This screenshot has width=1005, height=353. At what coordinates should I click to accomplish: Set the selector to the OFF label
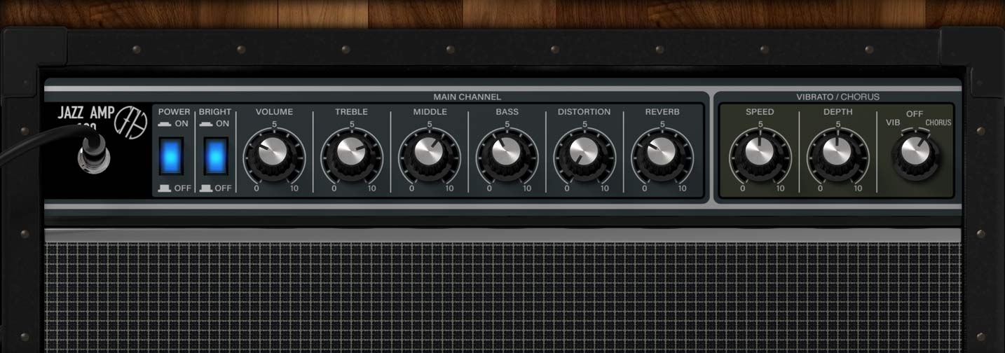pyautogui.click(x=914, y=113)
